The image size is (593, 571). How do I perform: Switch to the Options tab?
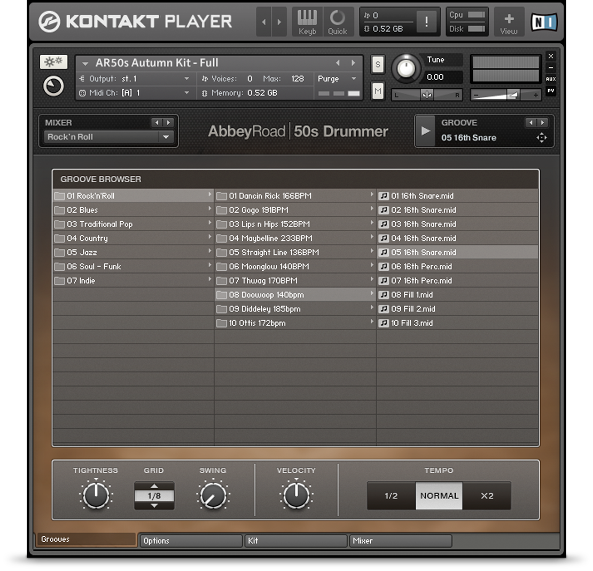point(191,541)
